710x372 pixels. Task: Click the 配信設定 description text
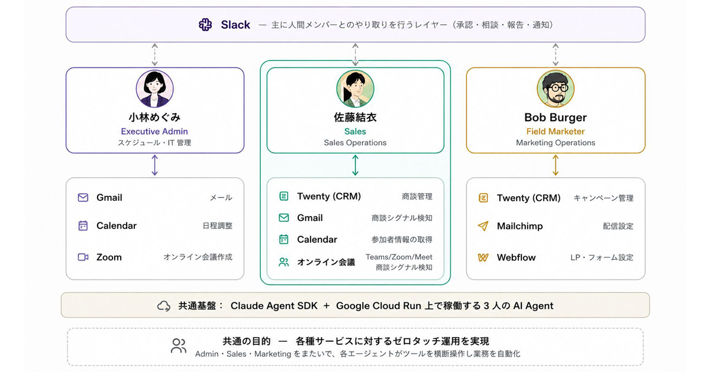pos(618,226)
